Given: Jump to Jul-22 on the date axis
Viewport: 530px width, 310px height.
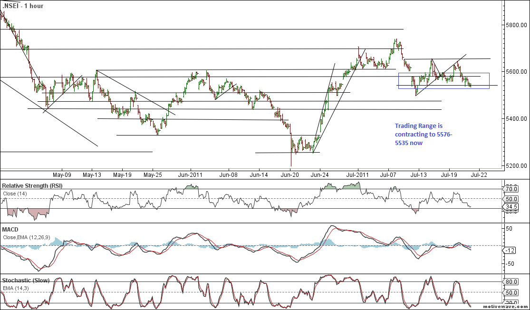Looking at the screenshot, I should coord(479,174).
